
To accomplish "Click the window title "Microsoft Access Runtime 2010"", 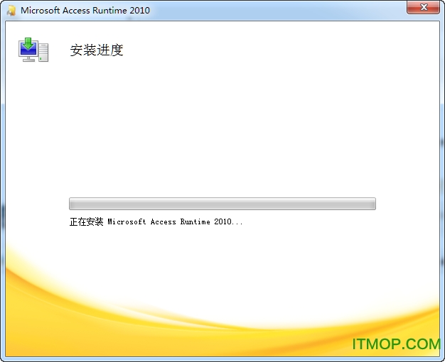I will click(x=85, y=11).
